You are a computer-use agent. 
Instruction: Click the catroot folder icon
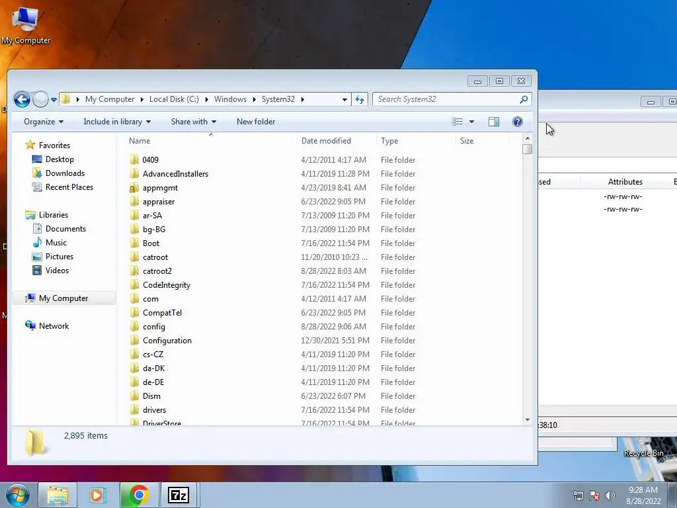(134, 257)
